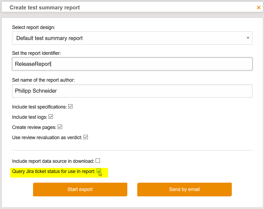
Task: Untick Use review revaluation as verdict checkbox
Action: pos(86,137)
